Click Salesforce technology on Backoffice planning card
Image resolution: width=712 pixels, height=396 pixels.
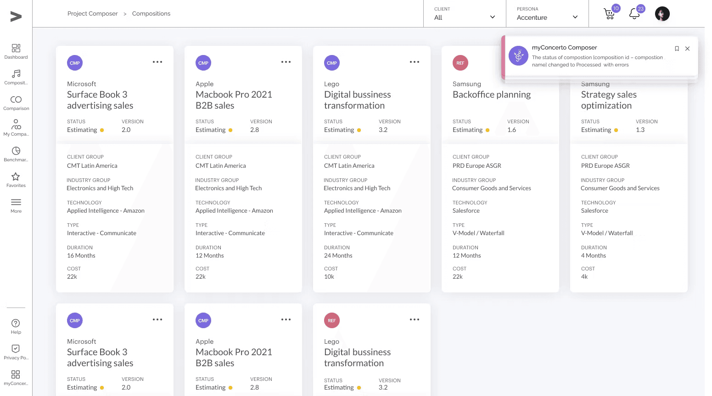(x=466, y=211)
